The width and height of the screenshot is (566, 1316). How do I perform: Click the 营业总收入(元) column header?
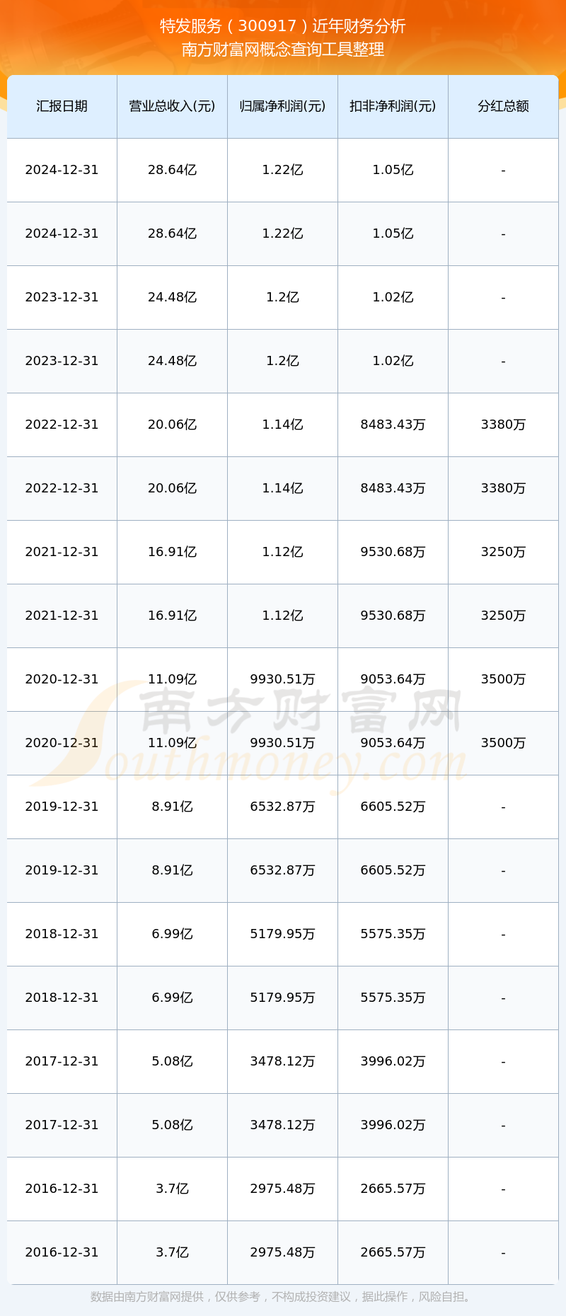[172, 106]
